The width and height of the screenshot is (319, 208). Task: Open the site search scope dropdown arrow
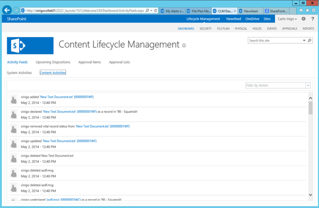click(304, 41)
